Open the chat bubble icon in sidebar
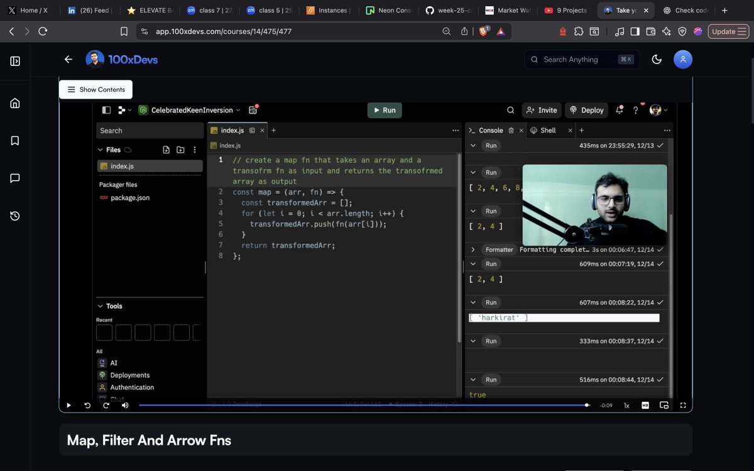Image resolution: width=754 pixels, height=471 pixels. (15, 178)
